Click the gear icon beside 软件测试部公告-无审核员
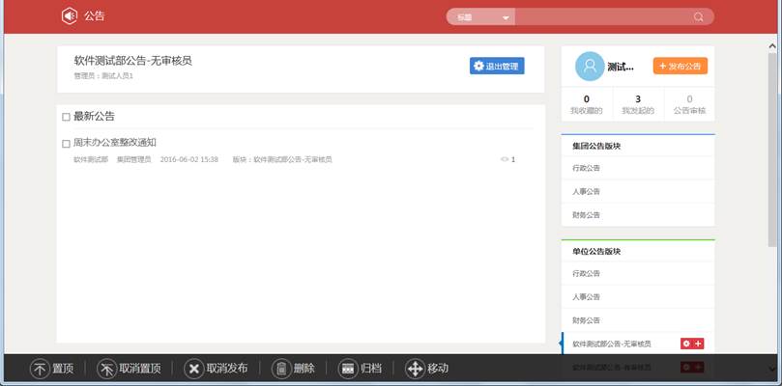 point(686,344)
